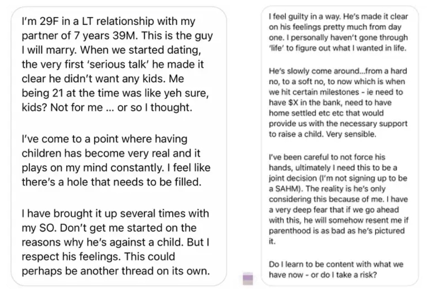This screenshot has width=437, height=292.
Task: Click the paragraph starting "I've been careful"
Action: tap(338, 199)
